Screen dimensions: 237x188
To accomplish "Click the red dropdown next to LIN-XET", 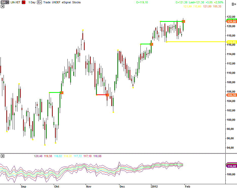I will pyautogui.click(x=24, y=2).
